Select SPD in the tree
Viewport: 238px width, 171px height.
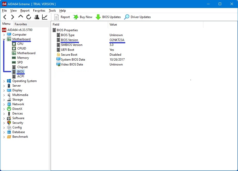20,62
